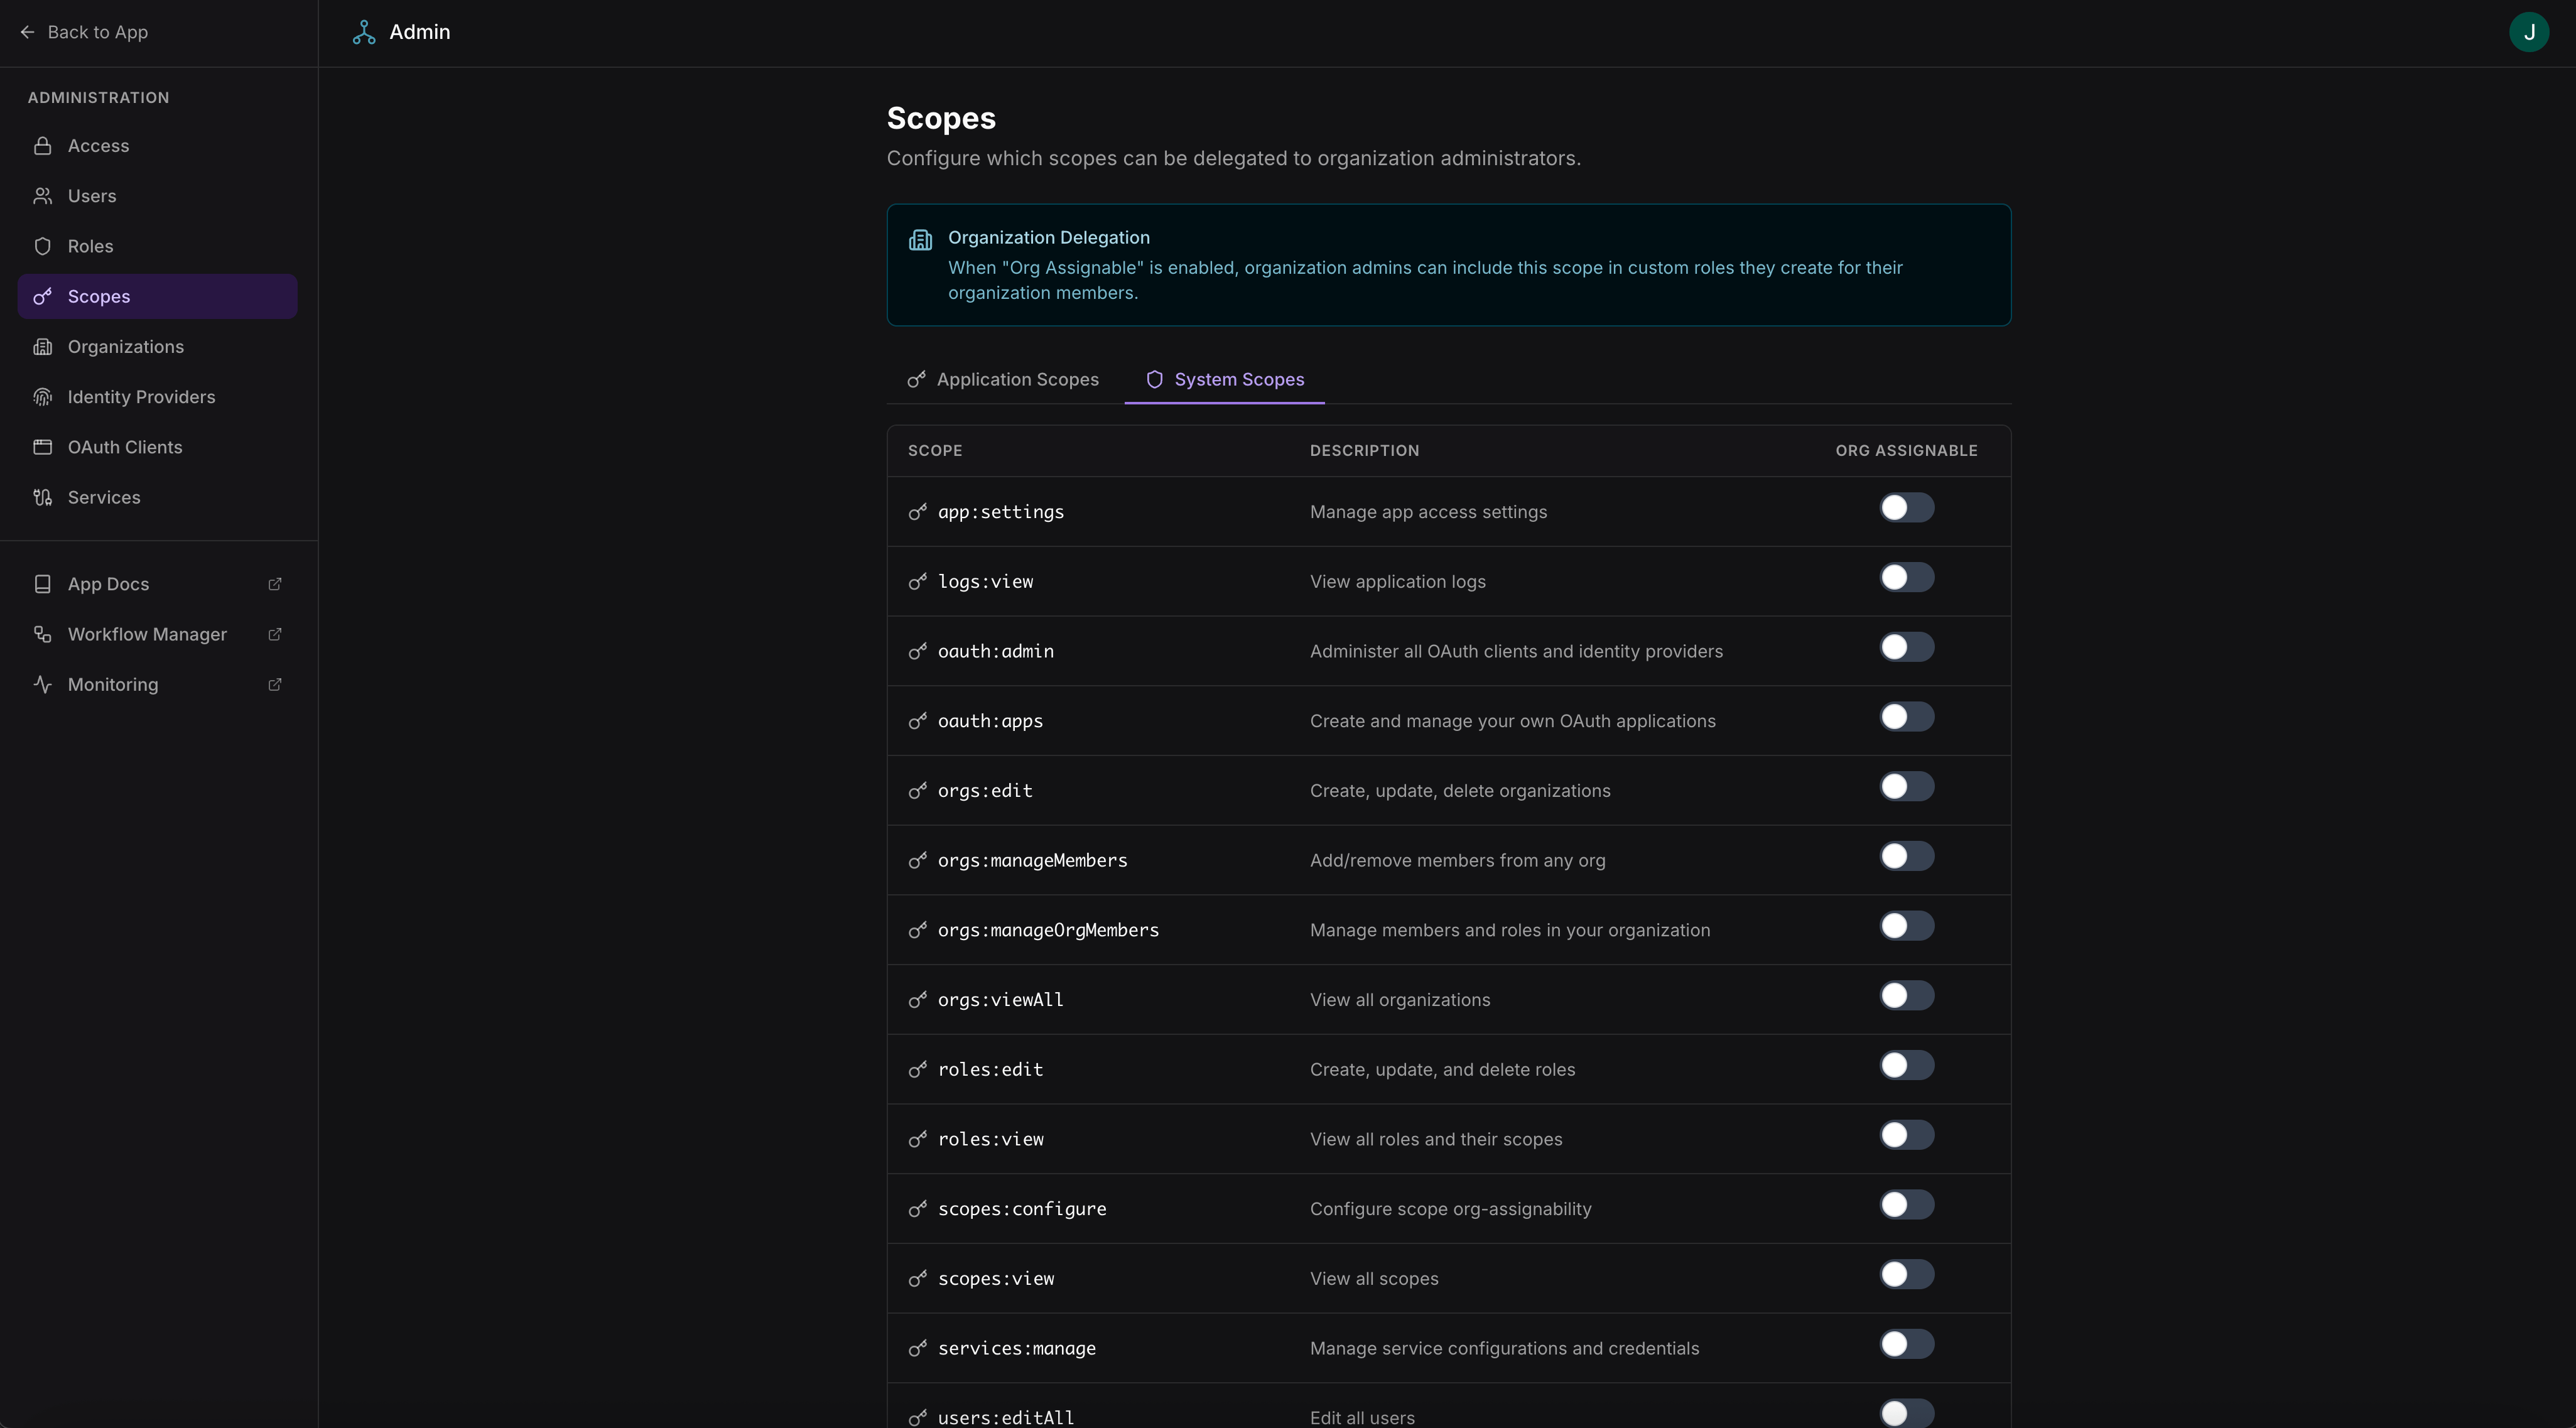Click the shield icon beside Roles
This screenshot has width=2576, height=1428.
pyautogui.click(x=42, y=246)
